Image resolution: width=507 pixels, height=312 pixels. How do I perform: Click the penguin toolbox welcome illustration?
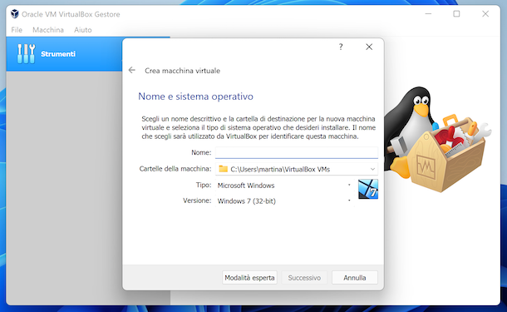point(437,139)
